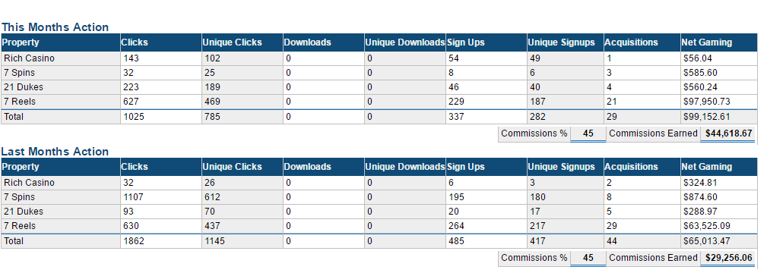
Task: Click the 1145 total unique clicks cell
Action: 242,241
